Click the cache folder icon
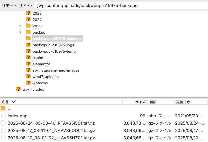 (x=28, y=58)
